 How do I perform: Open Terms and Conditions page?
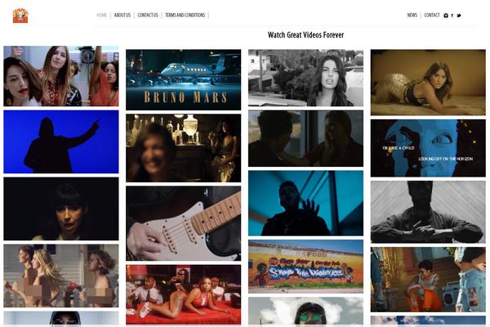(185, 15)
